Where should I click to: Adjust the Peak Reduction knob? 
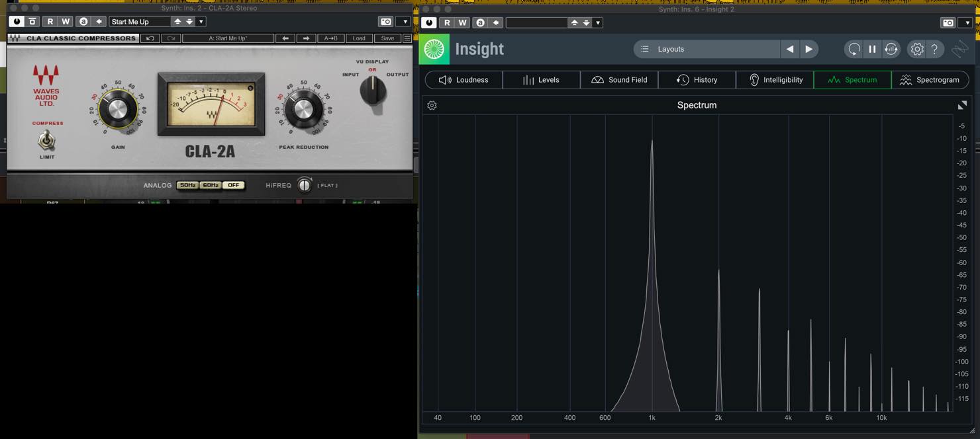303,110
